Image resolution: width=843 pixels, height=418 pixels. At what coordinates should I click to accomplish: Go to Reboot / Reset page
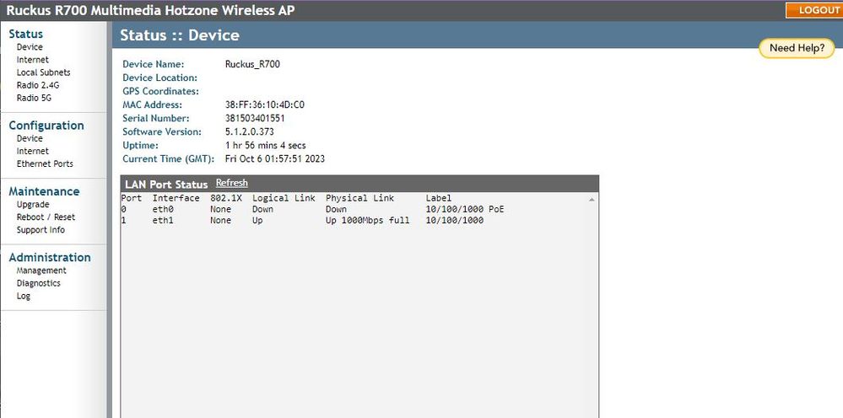tap(46, 217)
